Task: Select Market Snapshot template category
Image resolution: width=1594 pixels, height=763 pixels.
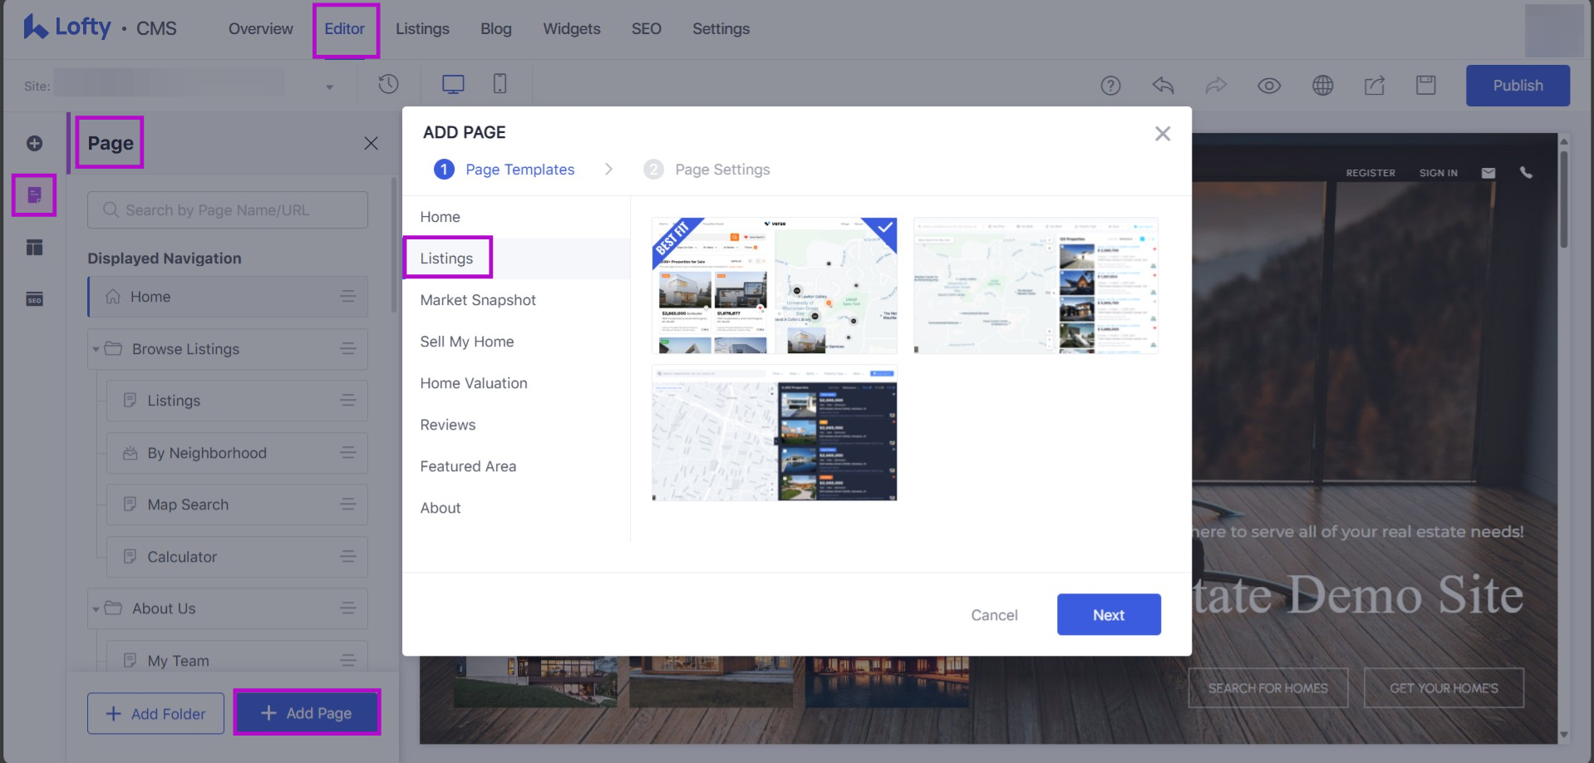Action: [x=478, y=300]
